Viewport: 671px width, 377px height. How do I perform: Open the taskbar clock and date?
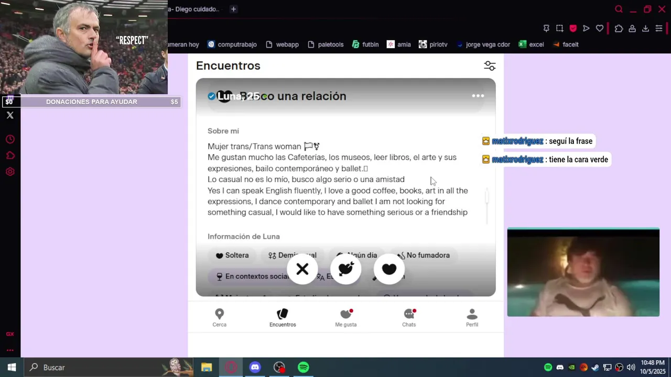653,367
